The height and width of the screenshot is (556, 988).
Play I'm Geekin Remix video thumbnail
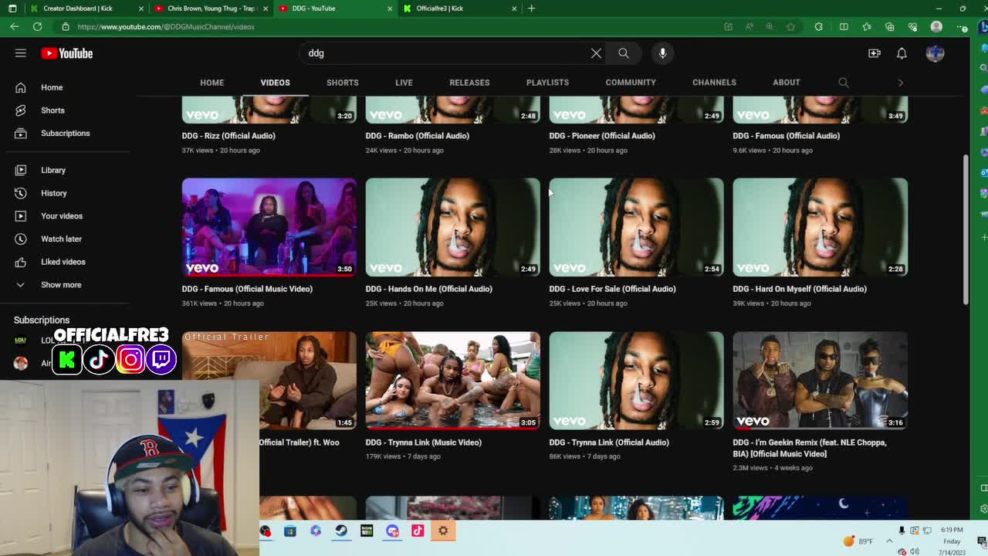pos(821,381)
